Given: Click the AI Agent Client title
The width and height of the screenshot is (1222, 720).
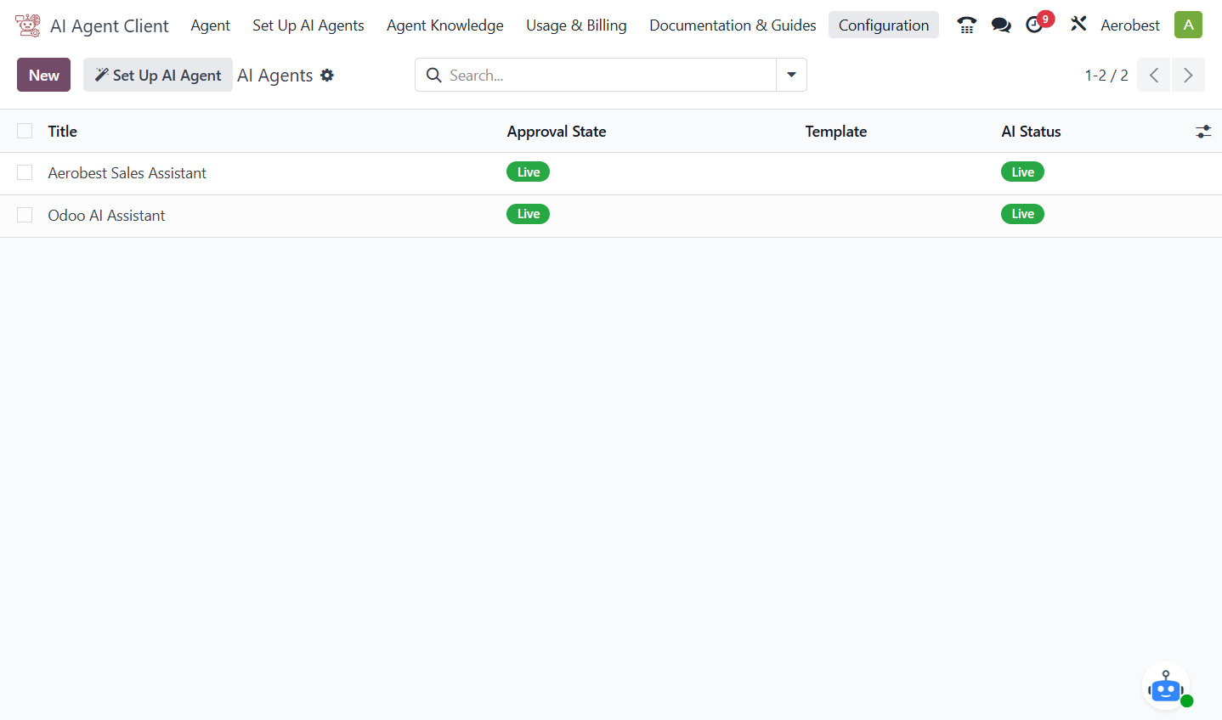Looking at the screenshot, I should click(x=110, y=26).
